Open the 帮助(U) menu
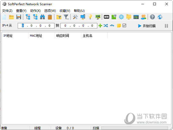The image size is (173, 130). click(x=79, y=11)
